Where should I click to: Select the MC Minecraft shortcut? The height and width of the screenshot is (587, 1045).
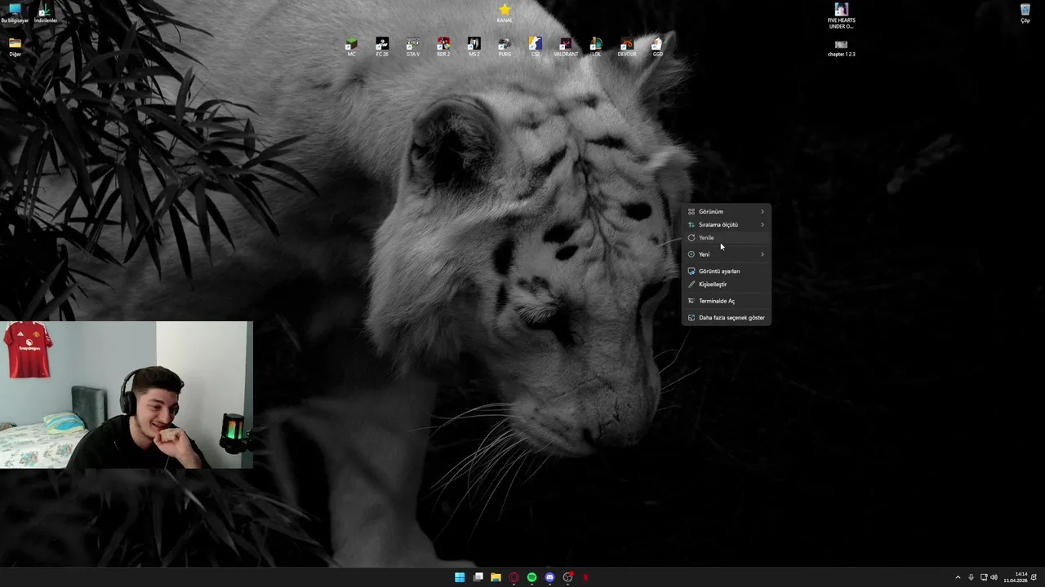point(351,46)
